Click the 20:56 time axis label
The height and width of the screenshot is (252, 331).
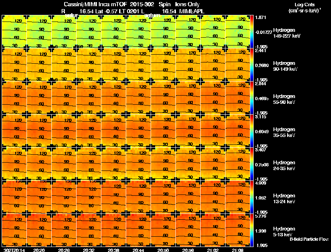(x=188, y=250)
